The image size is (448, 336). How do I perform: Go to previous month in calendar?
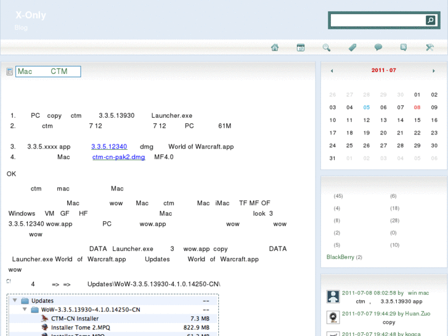(332, 71)
